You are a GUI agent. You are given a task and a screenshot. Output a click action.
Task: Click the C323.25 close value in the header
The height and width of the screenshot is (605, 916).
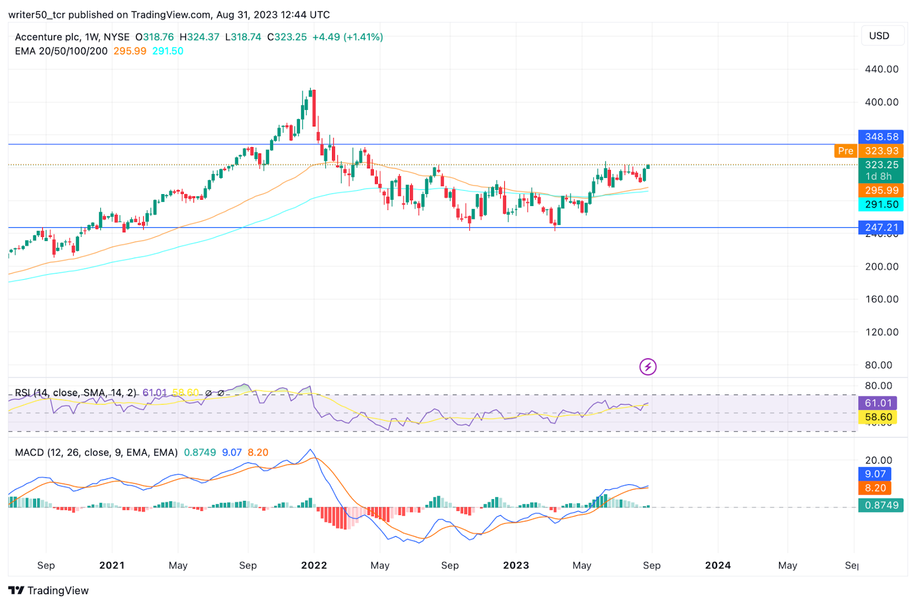pos(287,37)
